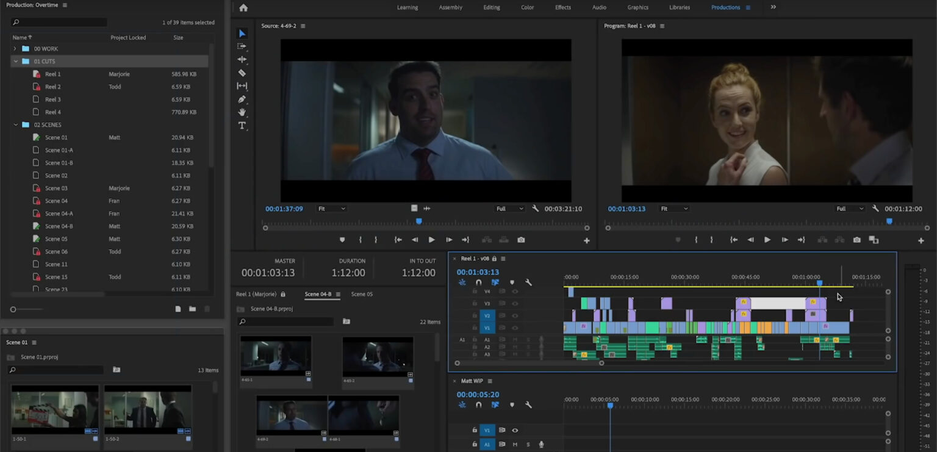Switch to Editing workspace
The height and width of the screenshot is (452, 937).
tap(492, 7)
